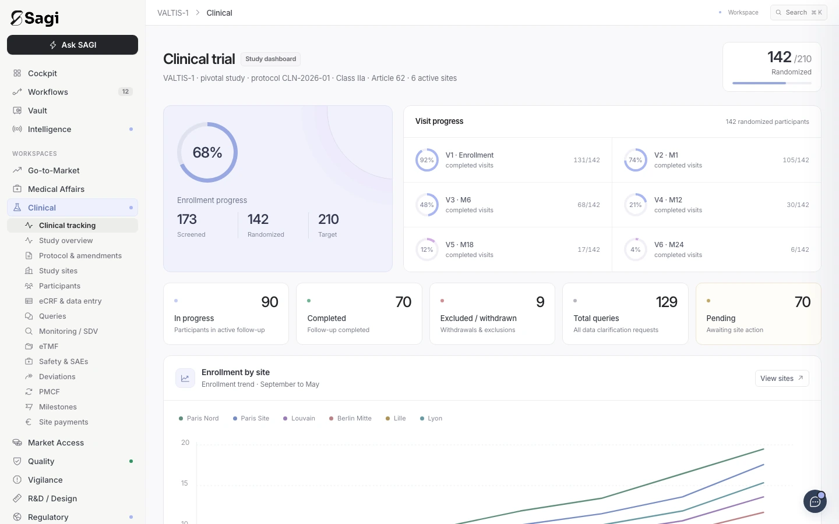Click the Deviations arrow icon

pyautogui.click(x=29, y=376)
